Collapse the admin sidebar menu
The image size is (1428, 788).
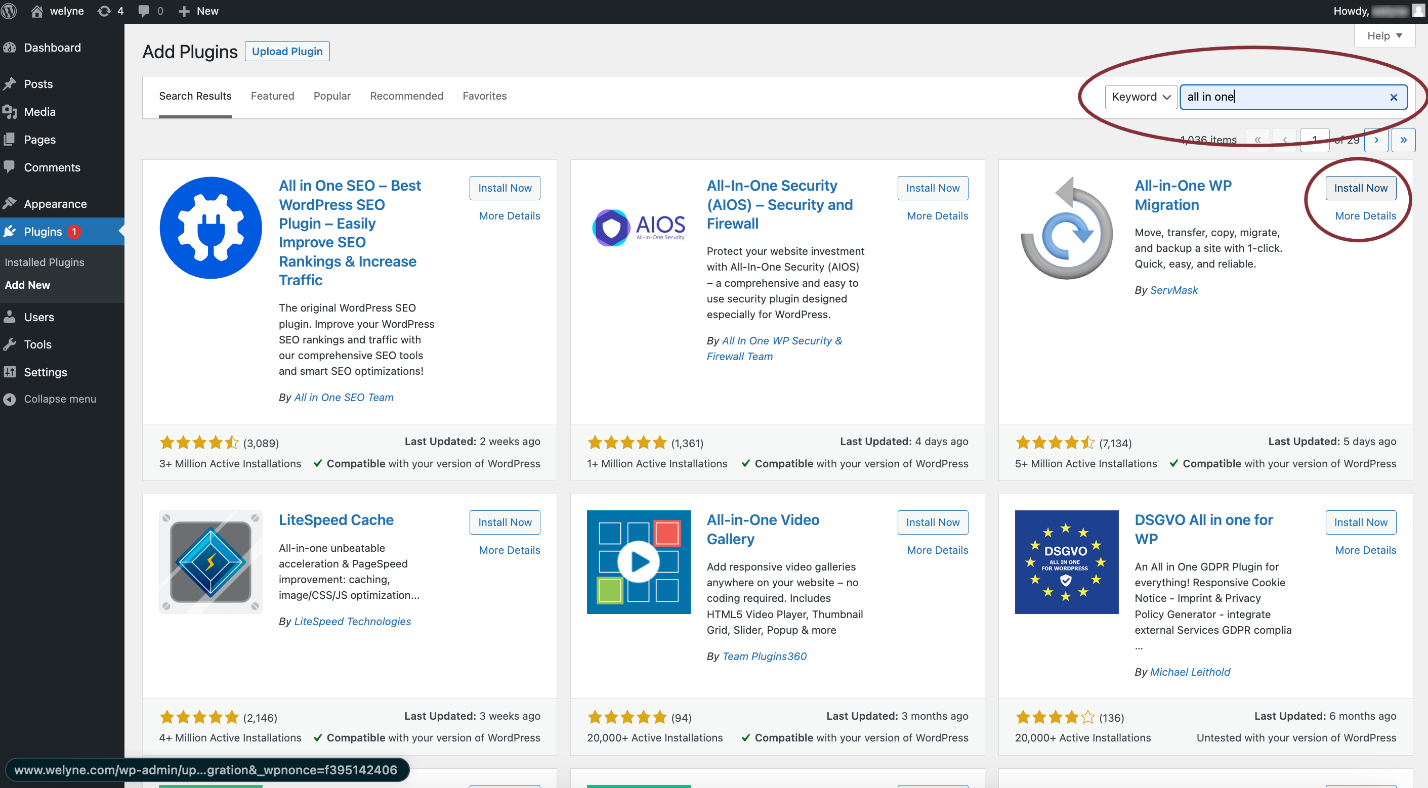[59, 399]
